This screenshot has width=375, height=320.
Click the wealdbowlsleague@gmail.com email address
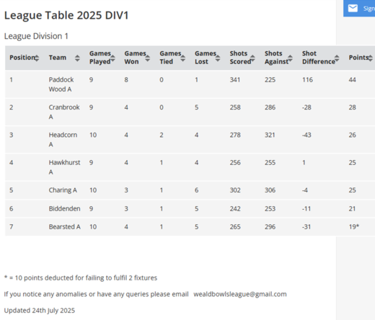click(240, 294)
